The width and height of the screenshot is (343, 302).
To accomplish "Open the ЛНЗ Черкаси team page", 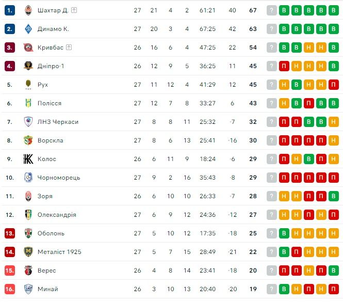I will (x=58, y=122).
